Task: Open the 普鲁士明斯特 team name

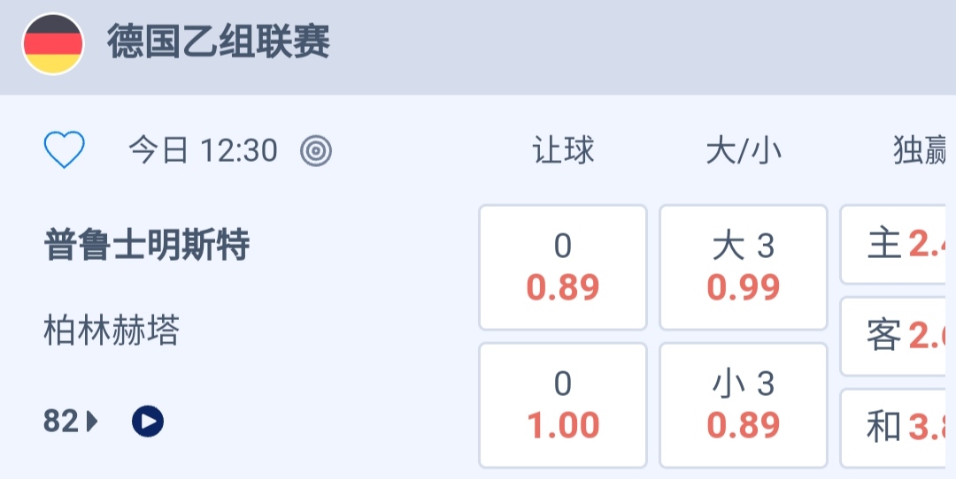Action: [147, 245]
